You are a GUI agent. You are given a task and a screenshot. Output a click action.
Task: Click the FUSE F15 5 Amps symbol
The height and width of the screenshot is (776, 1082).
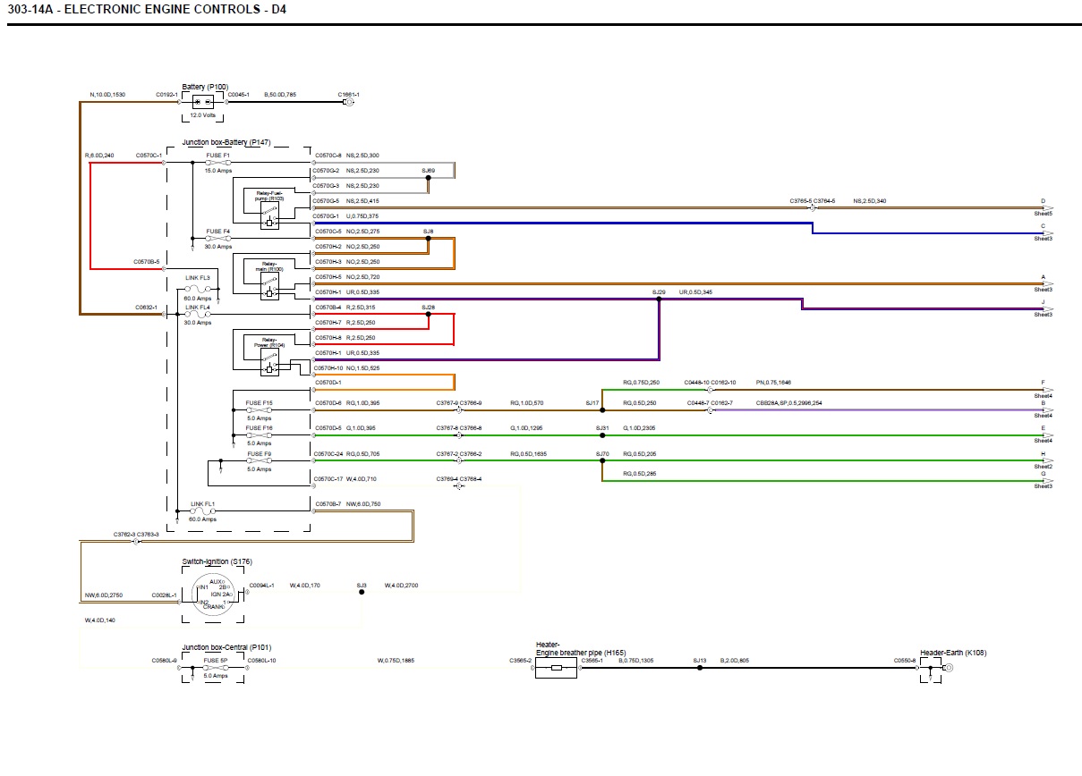click(259, 409)
